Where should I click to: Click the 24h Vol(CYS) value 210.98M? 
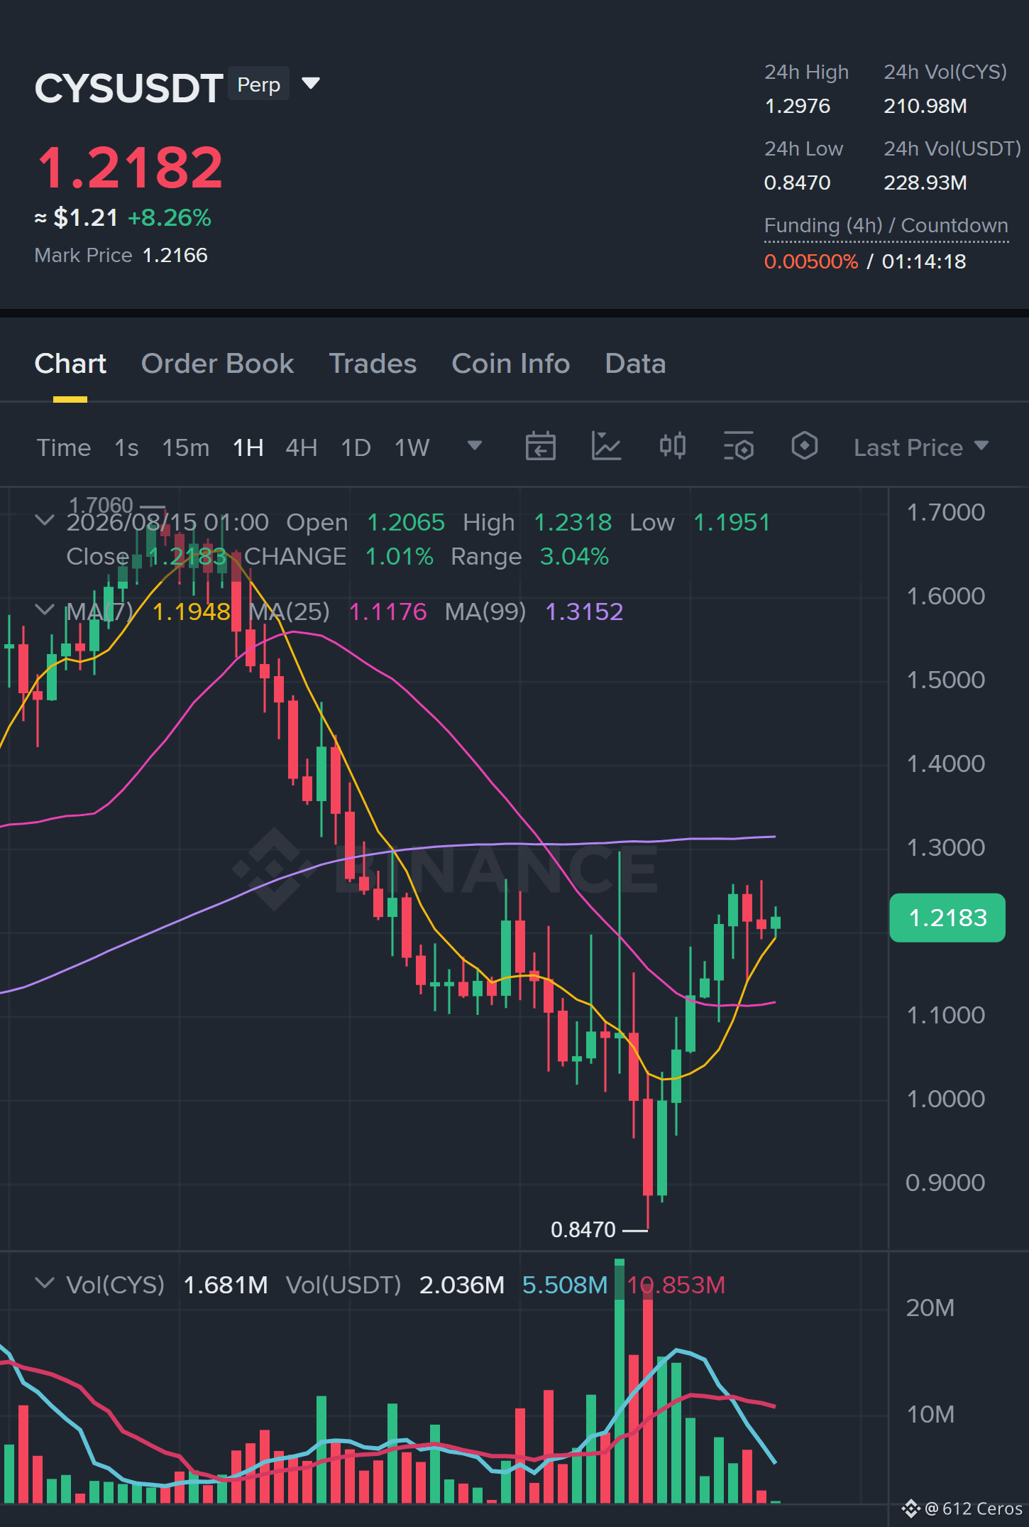tap(925, 106)
